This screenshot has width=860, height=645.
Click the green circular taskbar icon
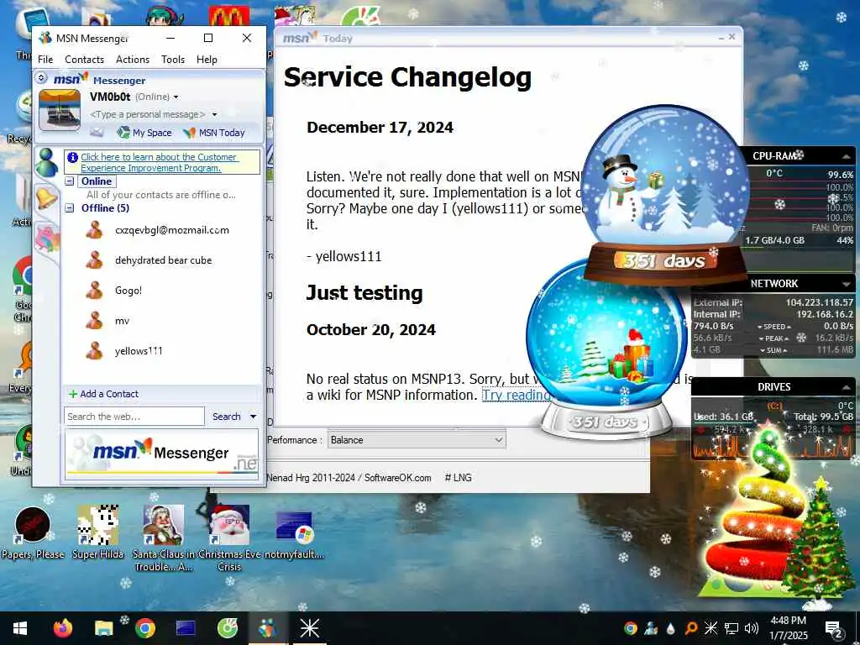point(227,628)
